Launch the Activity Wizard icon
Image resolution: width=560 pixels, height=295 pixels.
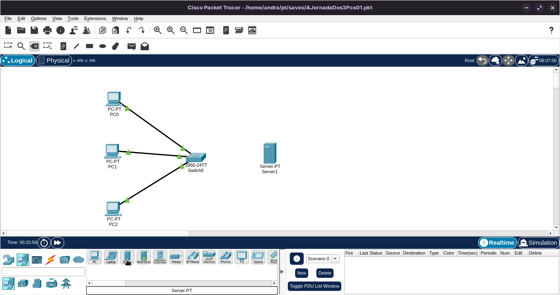coord(74,30)
